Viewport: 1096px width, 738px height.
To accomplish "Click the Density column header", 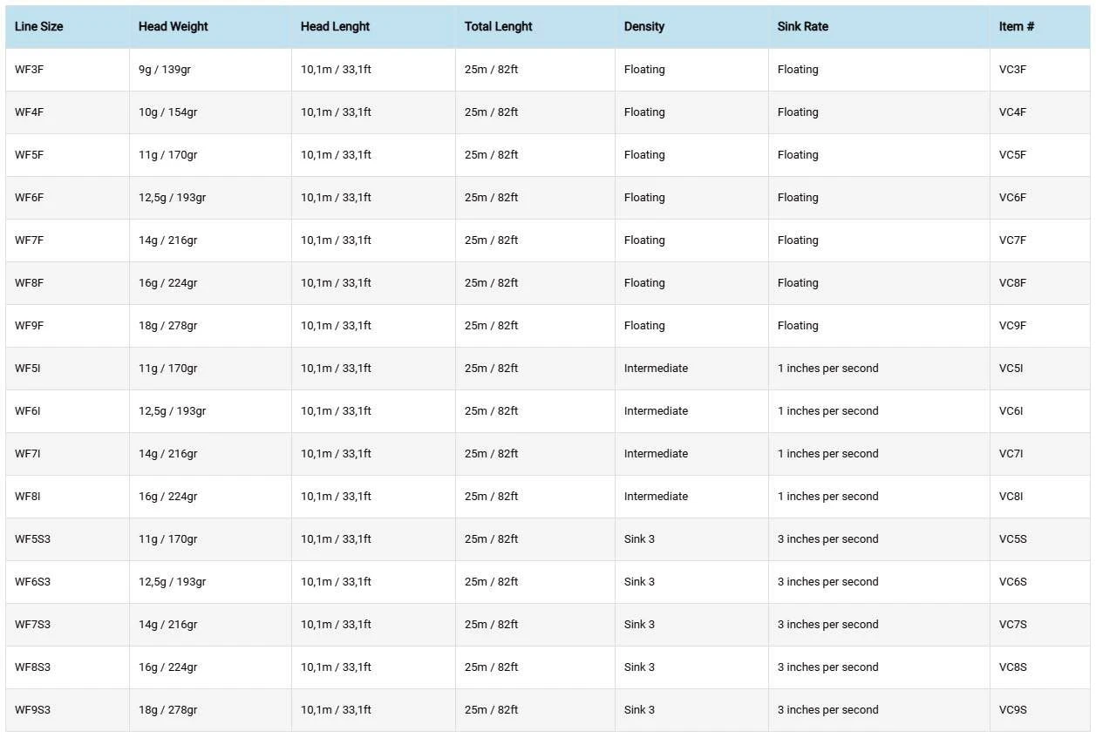I will 644,27.
